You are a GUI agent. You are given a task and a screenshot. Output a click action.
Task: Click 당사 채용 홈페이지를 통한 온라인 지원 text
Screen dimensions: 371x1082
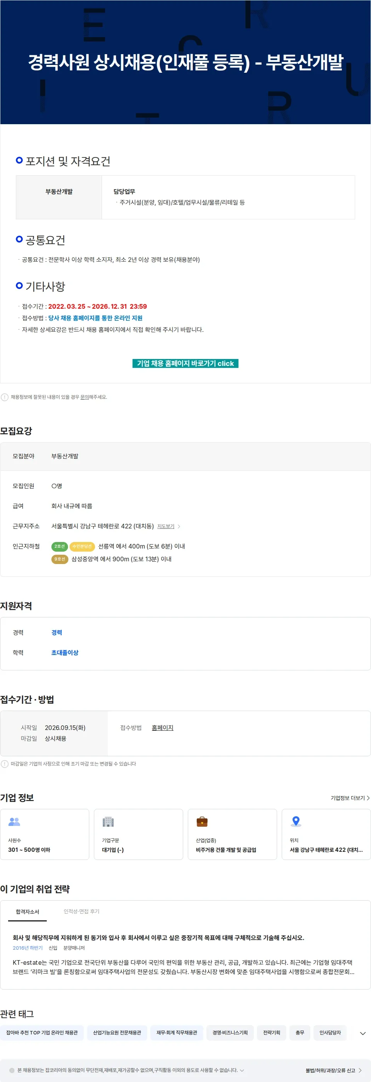tap(95, 318)
